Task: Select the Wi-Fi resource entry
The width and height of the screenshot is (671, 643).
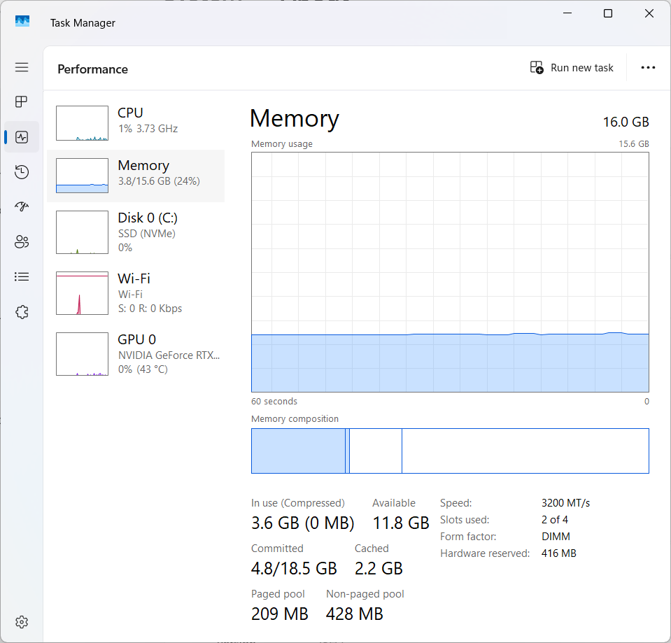Action: click(136, 293)
